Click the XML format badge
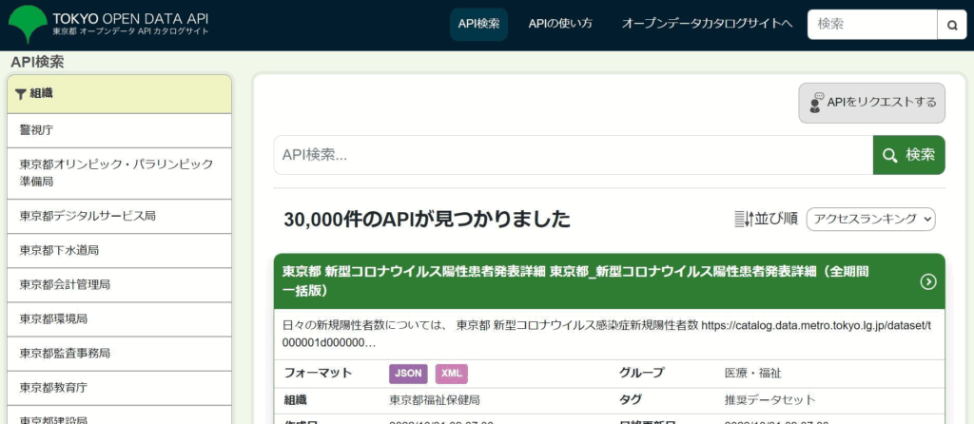974x424 pixels. pos(452,374)
